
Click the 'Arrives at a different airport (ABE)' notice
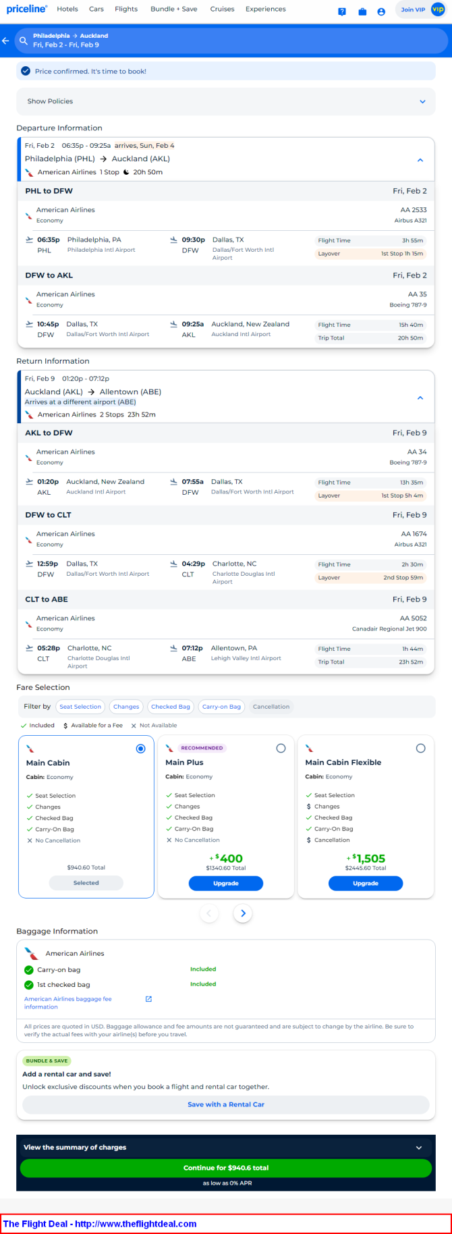tap(80, 402)
